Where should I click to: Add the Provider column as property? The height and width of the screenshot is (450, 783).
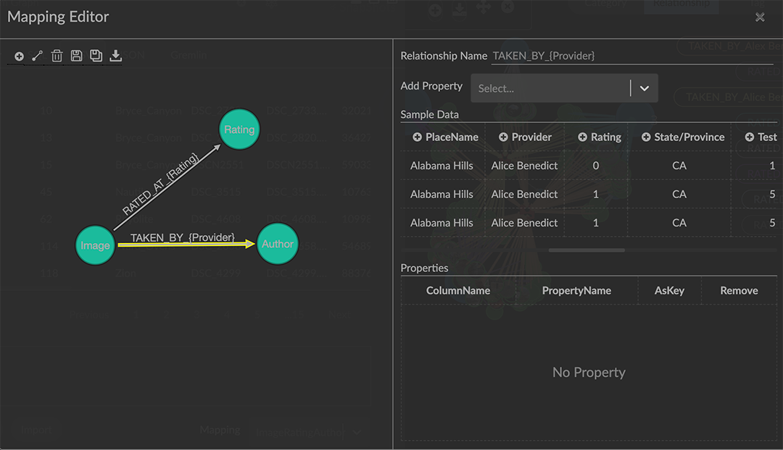point(503,137)
